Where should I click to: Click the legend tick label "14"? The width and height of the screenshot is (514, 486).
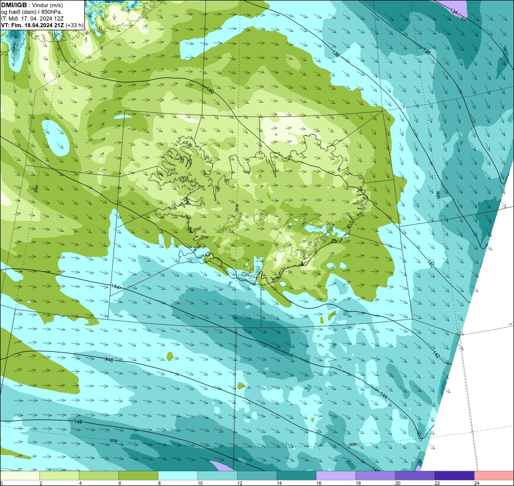coord(279,483)
